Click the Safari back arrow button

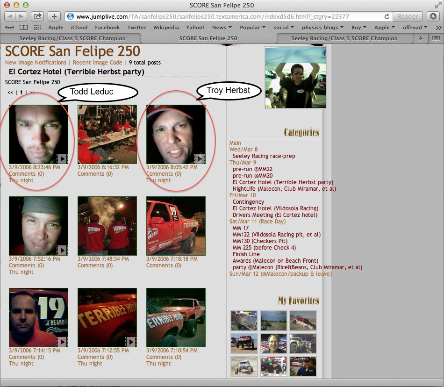coord(10,16)
